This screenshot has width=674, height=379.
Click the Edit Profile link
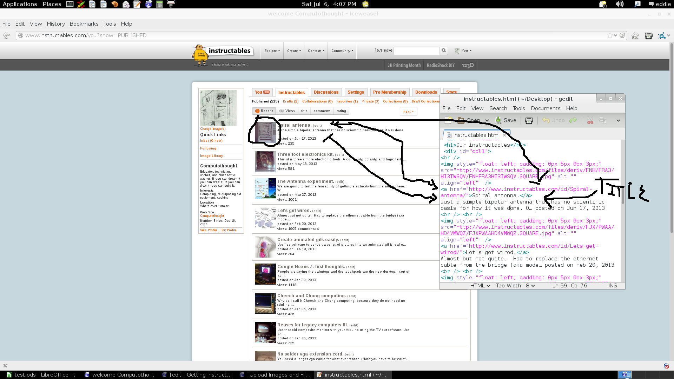229,230
